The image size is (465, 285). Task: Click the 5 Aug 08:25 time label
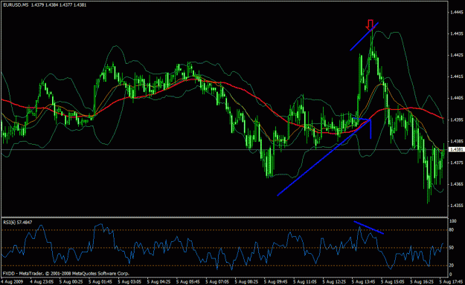tap(247, 281)
